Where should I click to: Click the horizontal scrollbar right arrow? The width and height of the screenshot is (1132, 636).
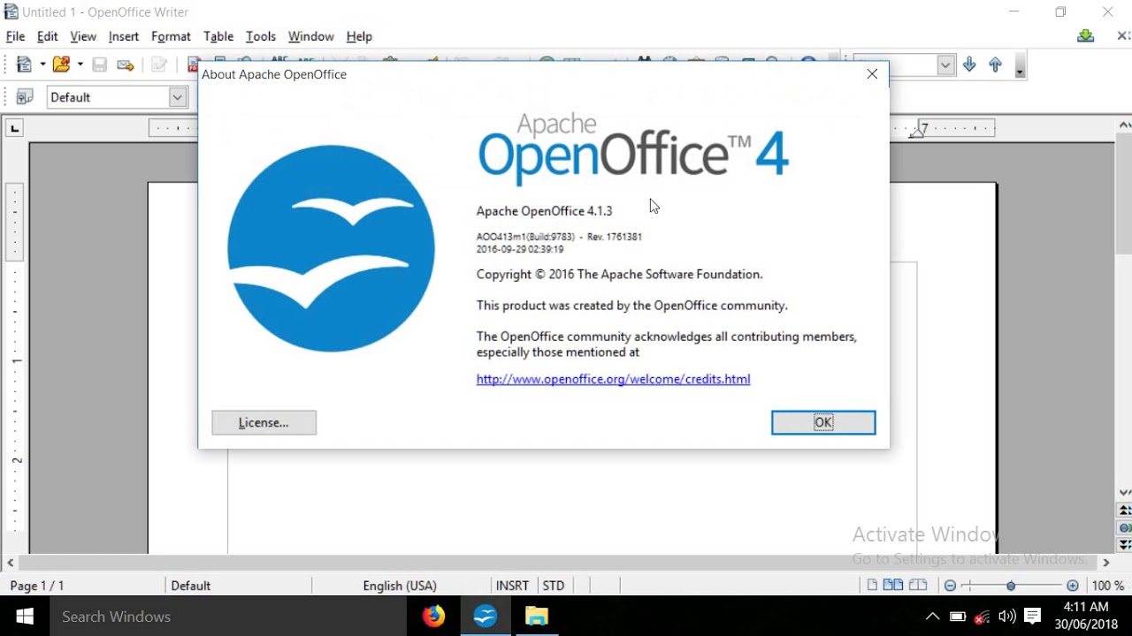[1105, 562]
